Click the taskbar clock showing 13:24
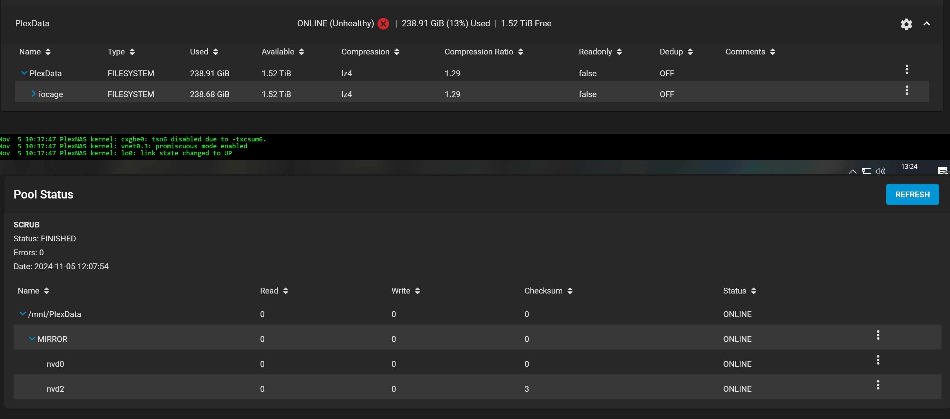Image resolution: width=950 pixels, height=419 pixels. click(909, 167)
